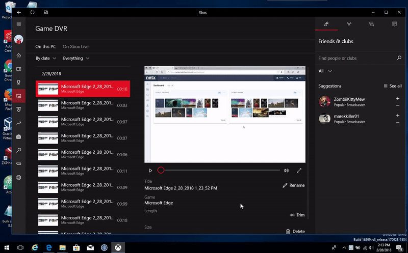Click 'See all' suggestions link
Image resolution: width=408 pixels, height=253 pixels.
click(x=393, y=86)
